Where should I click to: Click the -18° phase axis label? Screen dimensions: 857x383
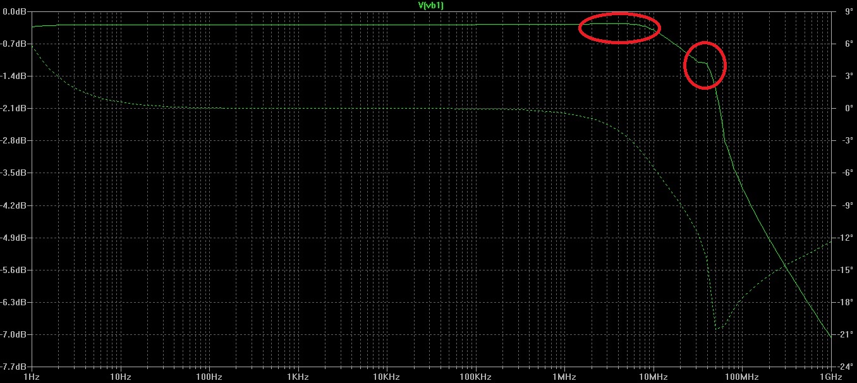tap(844, 302)
